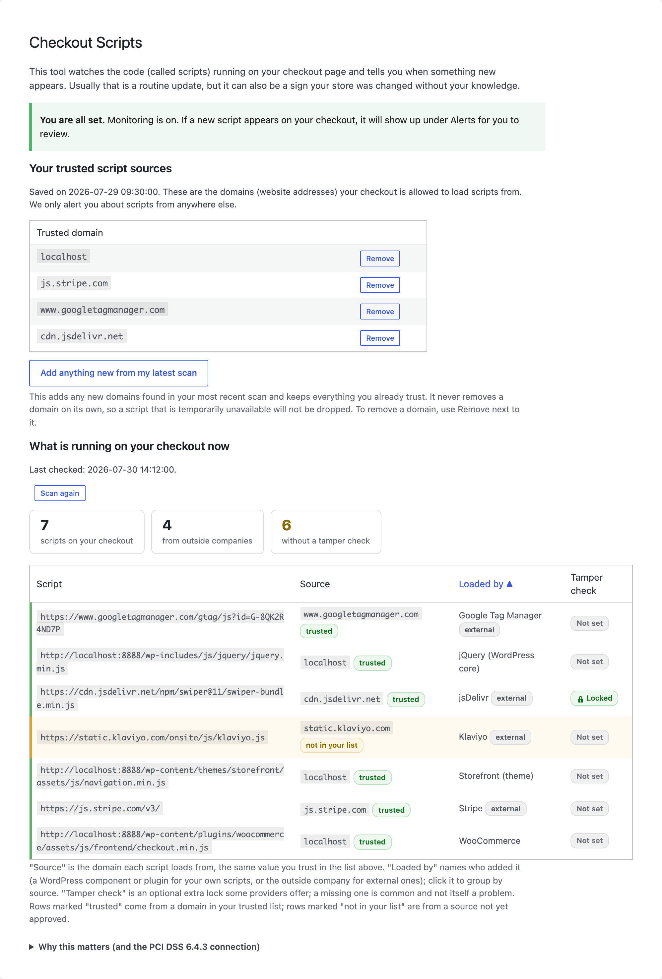Click the Klaviyo external badge
Image resolution: width=662 pixels, height=979 pixels.
pos(510,737)
